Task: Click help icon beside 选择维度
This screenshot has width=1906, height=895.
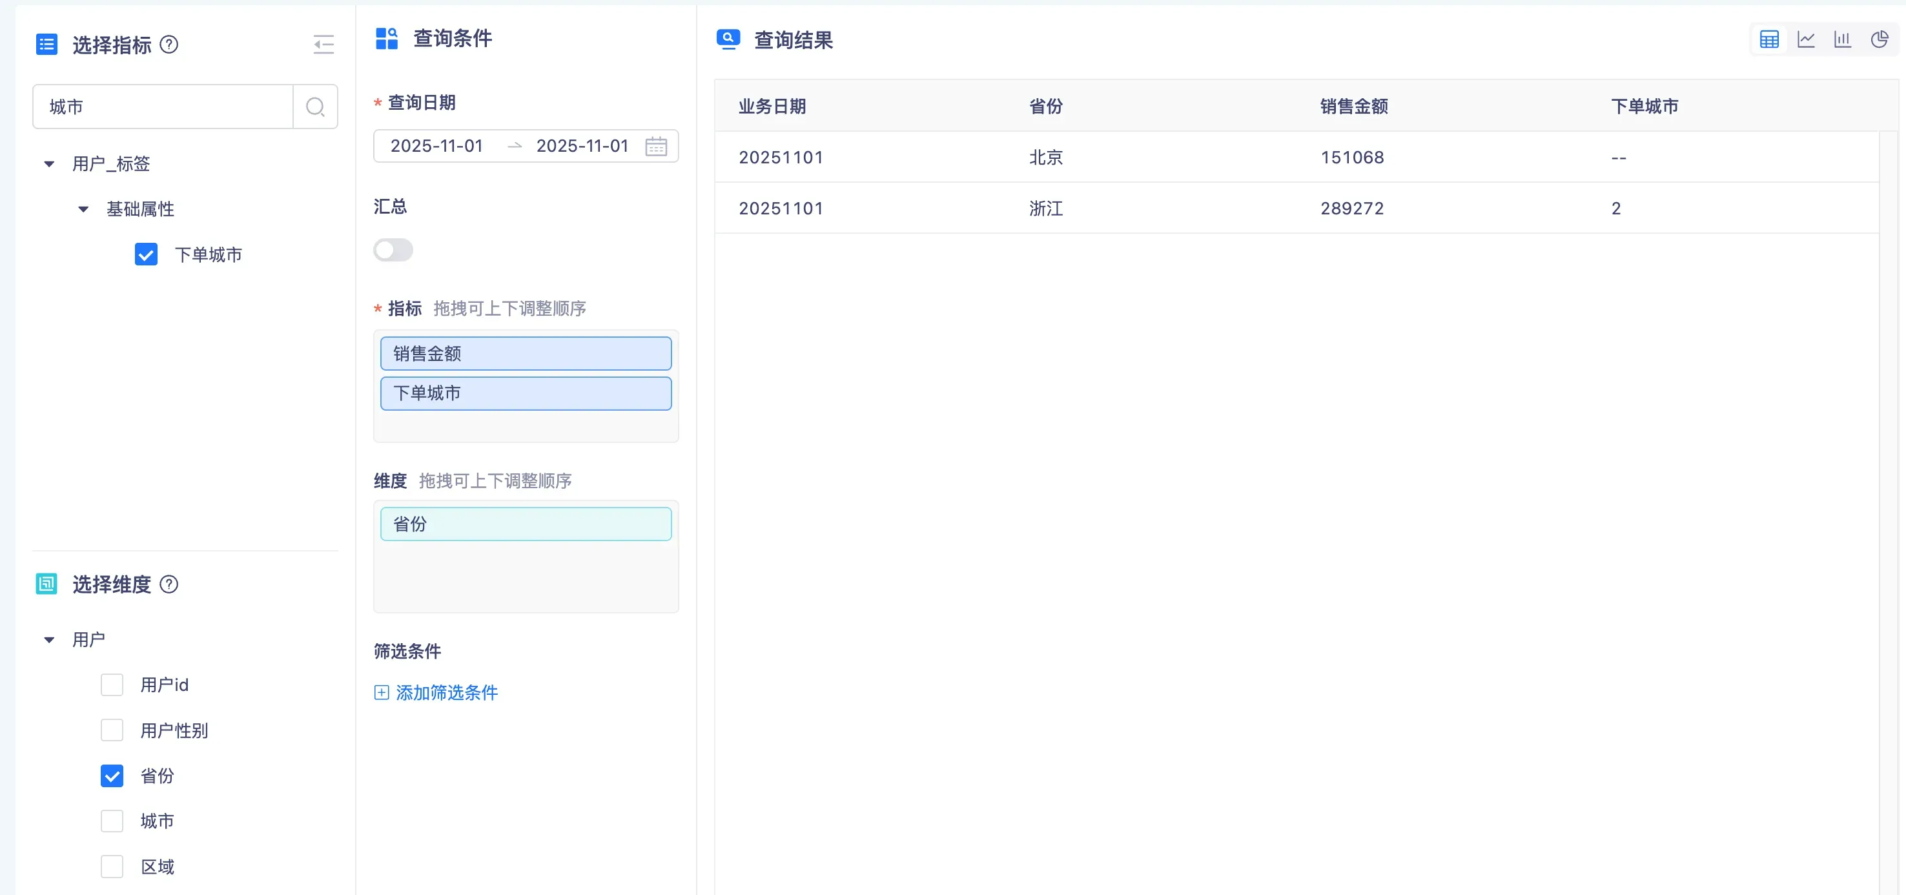Action: pos(169,584)
